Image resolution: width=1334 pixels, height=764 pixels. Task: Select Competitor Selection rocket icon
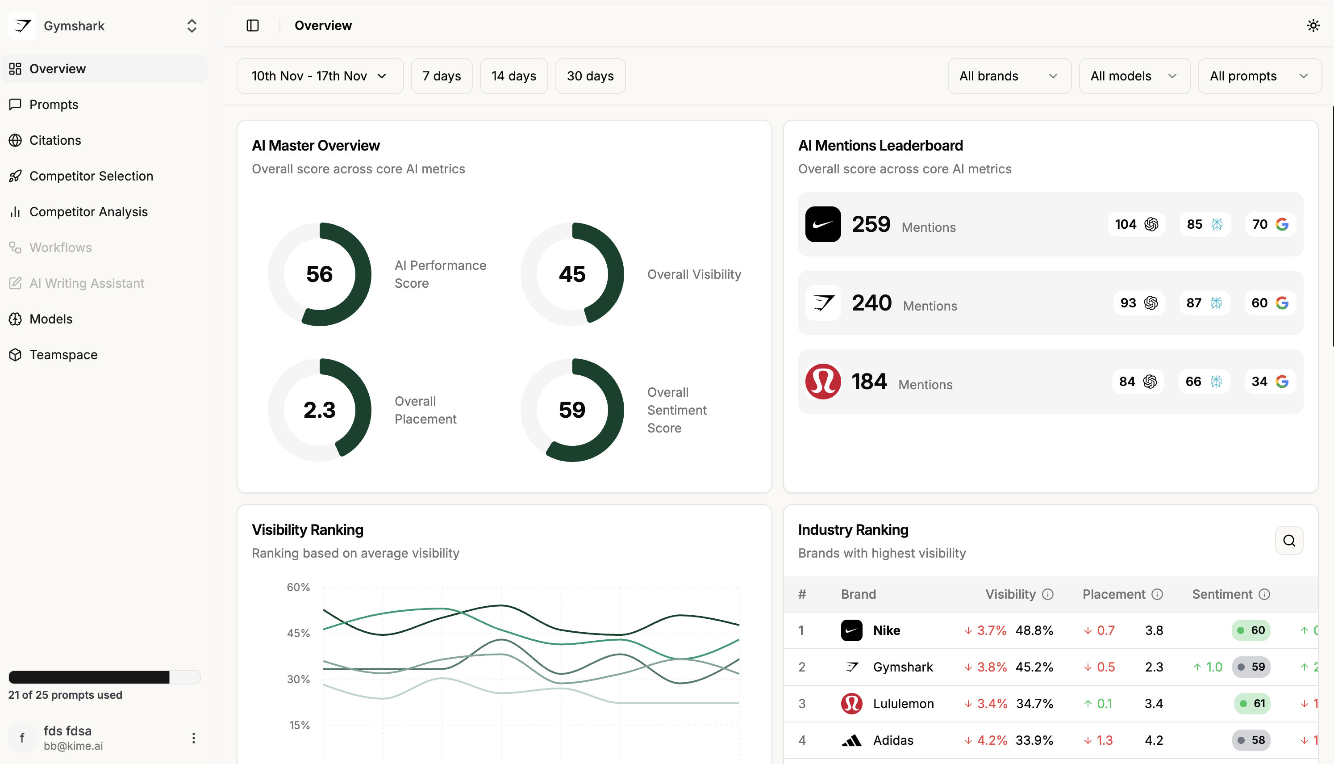pyautogui.click(x=15, y=176)
